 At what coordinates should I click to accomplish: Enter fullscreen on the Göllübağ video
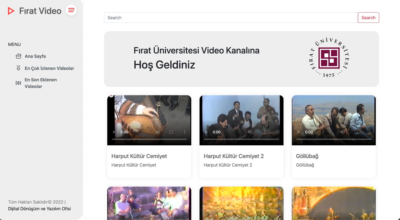coord(356,132)
